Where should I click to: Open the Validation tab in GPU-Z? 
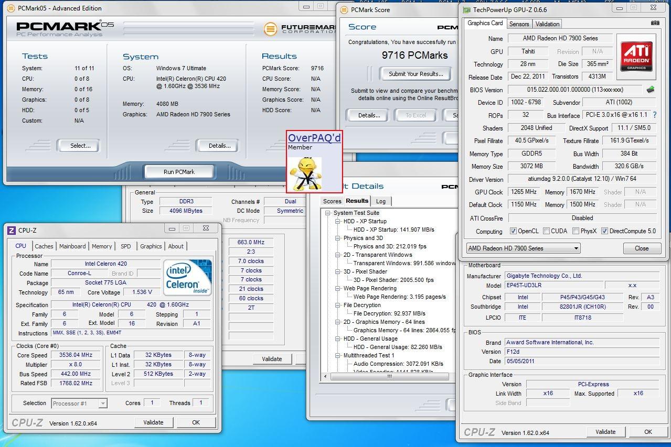[547, 24]
